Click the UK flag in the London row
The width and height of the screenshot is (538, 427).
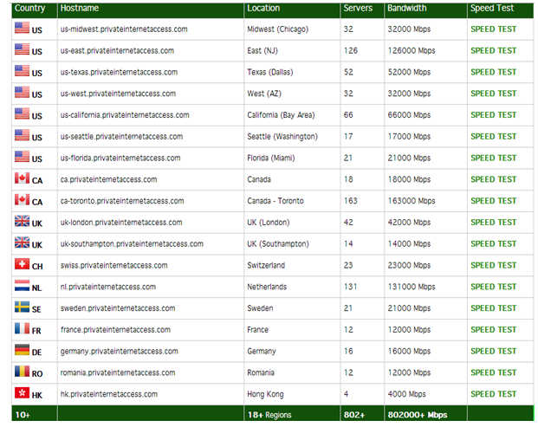tap(22, 221)
